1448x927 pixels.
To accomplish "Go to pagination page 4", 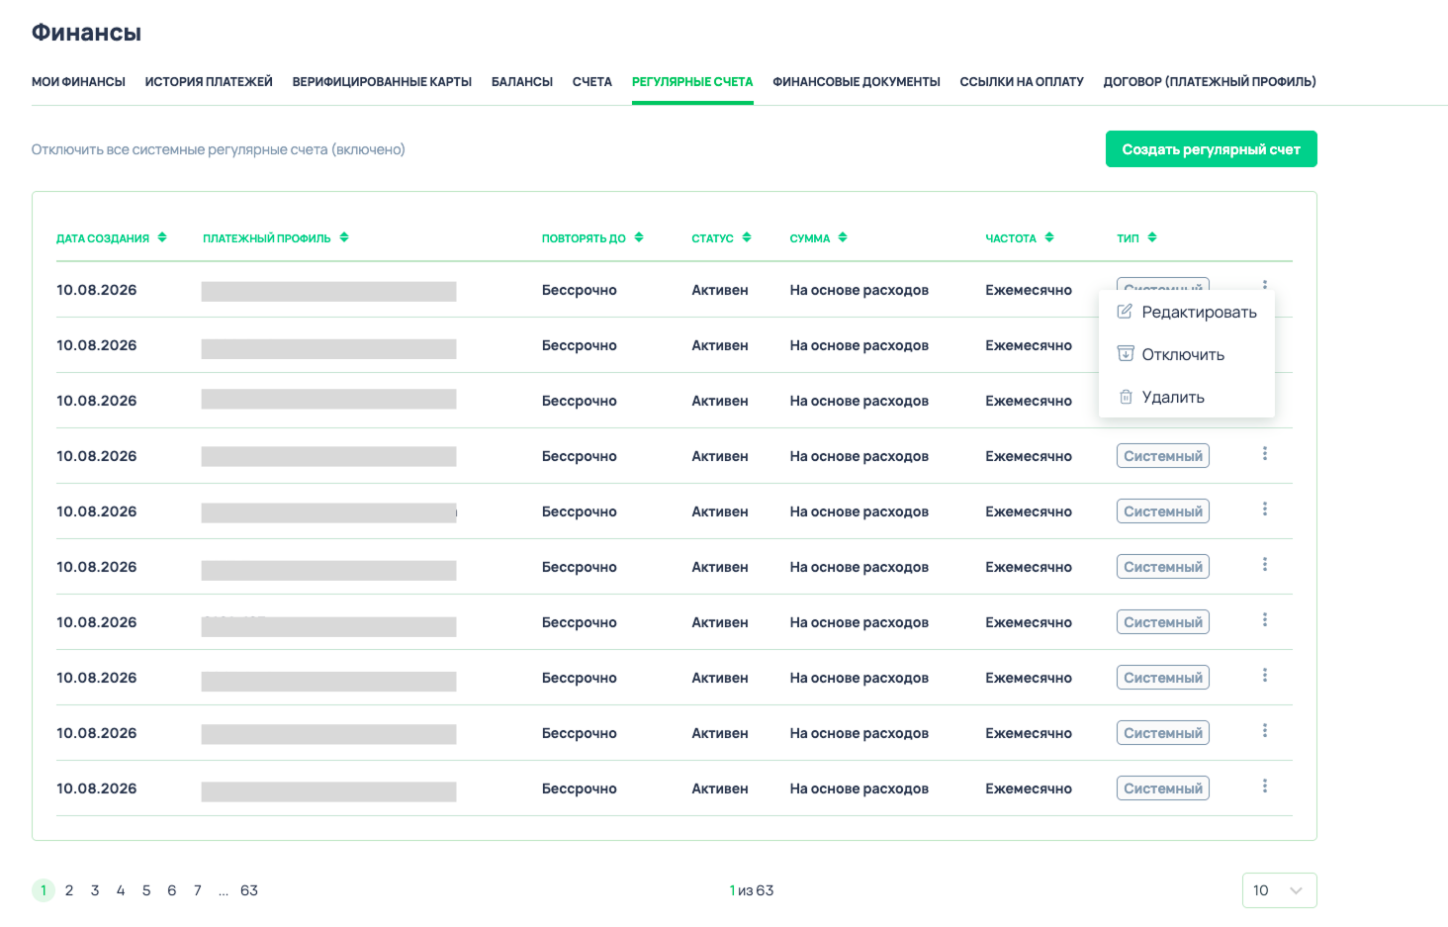I will [x=121, y=890].
